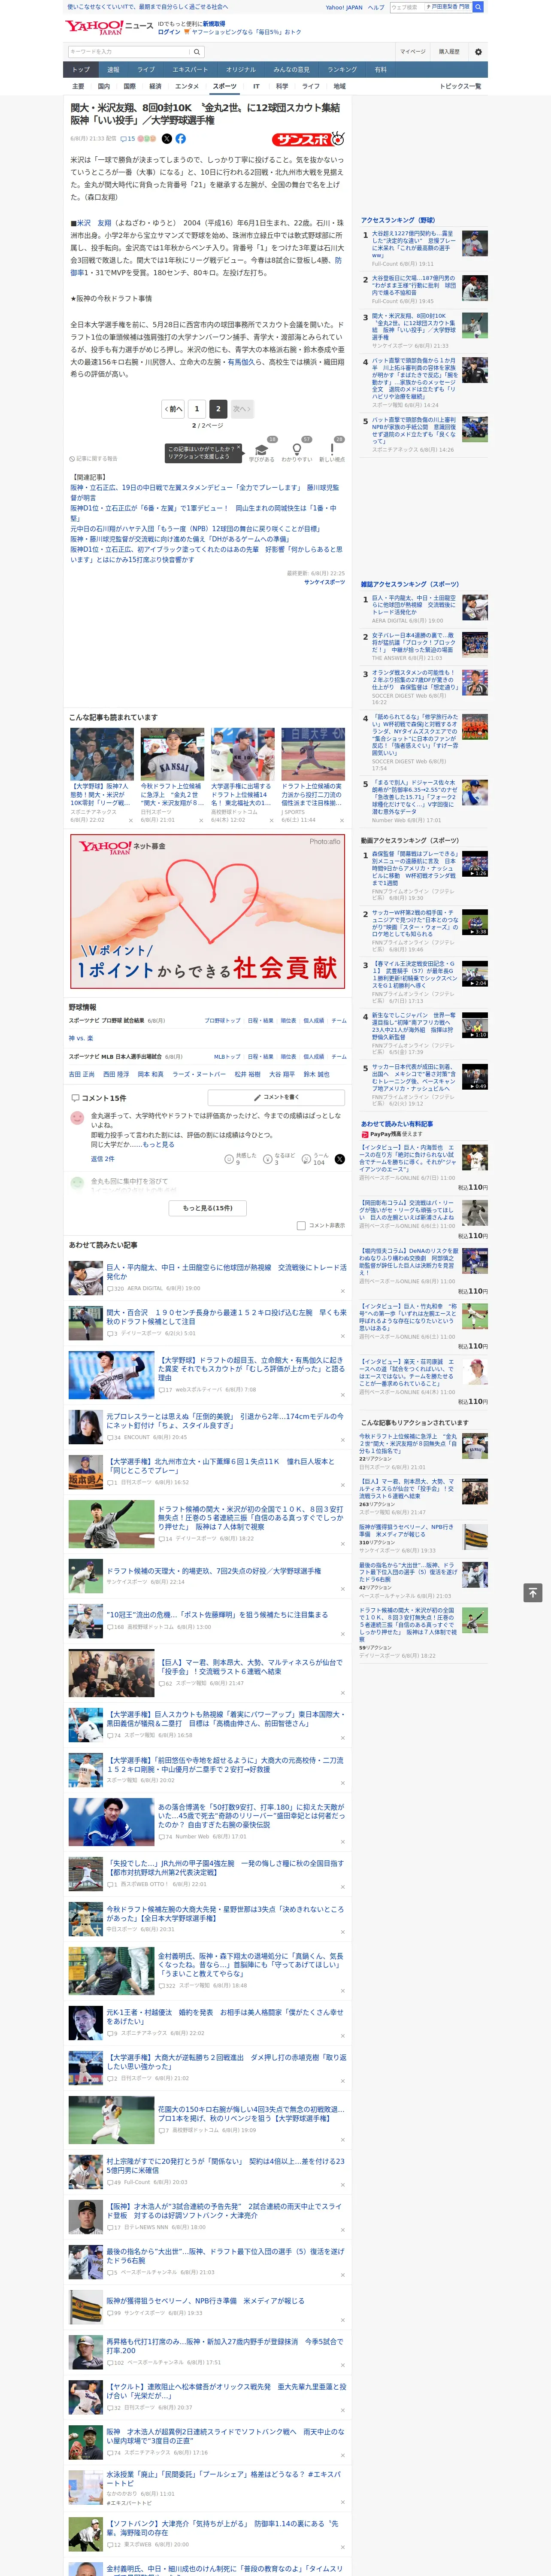The image size is (551, 2576).
Task: Click the なるほど reaction icon
Action: (269, 1159)
